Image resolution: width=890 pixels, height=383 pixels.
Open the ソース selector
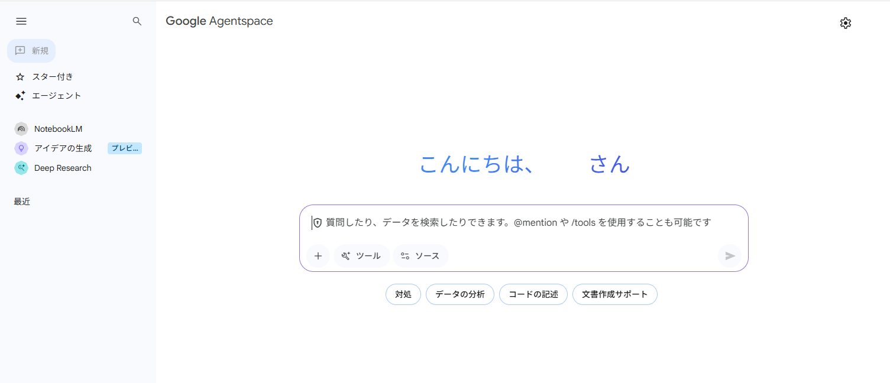point(420,255)
